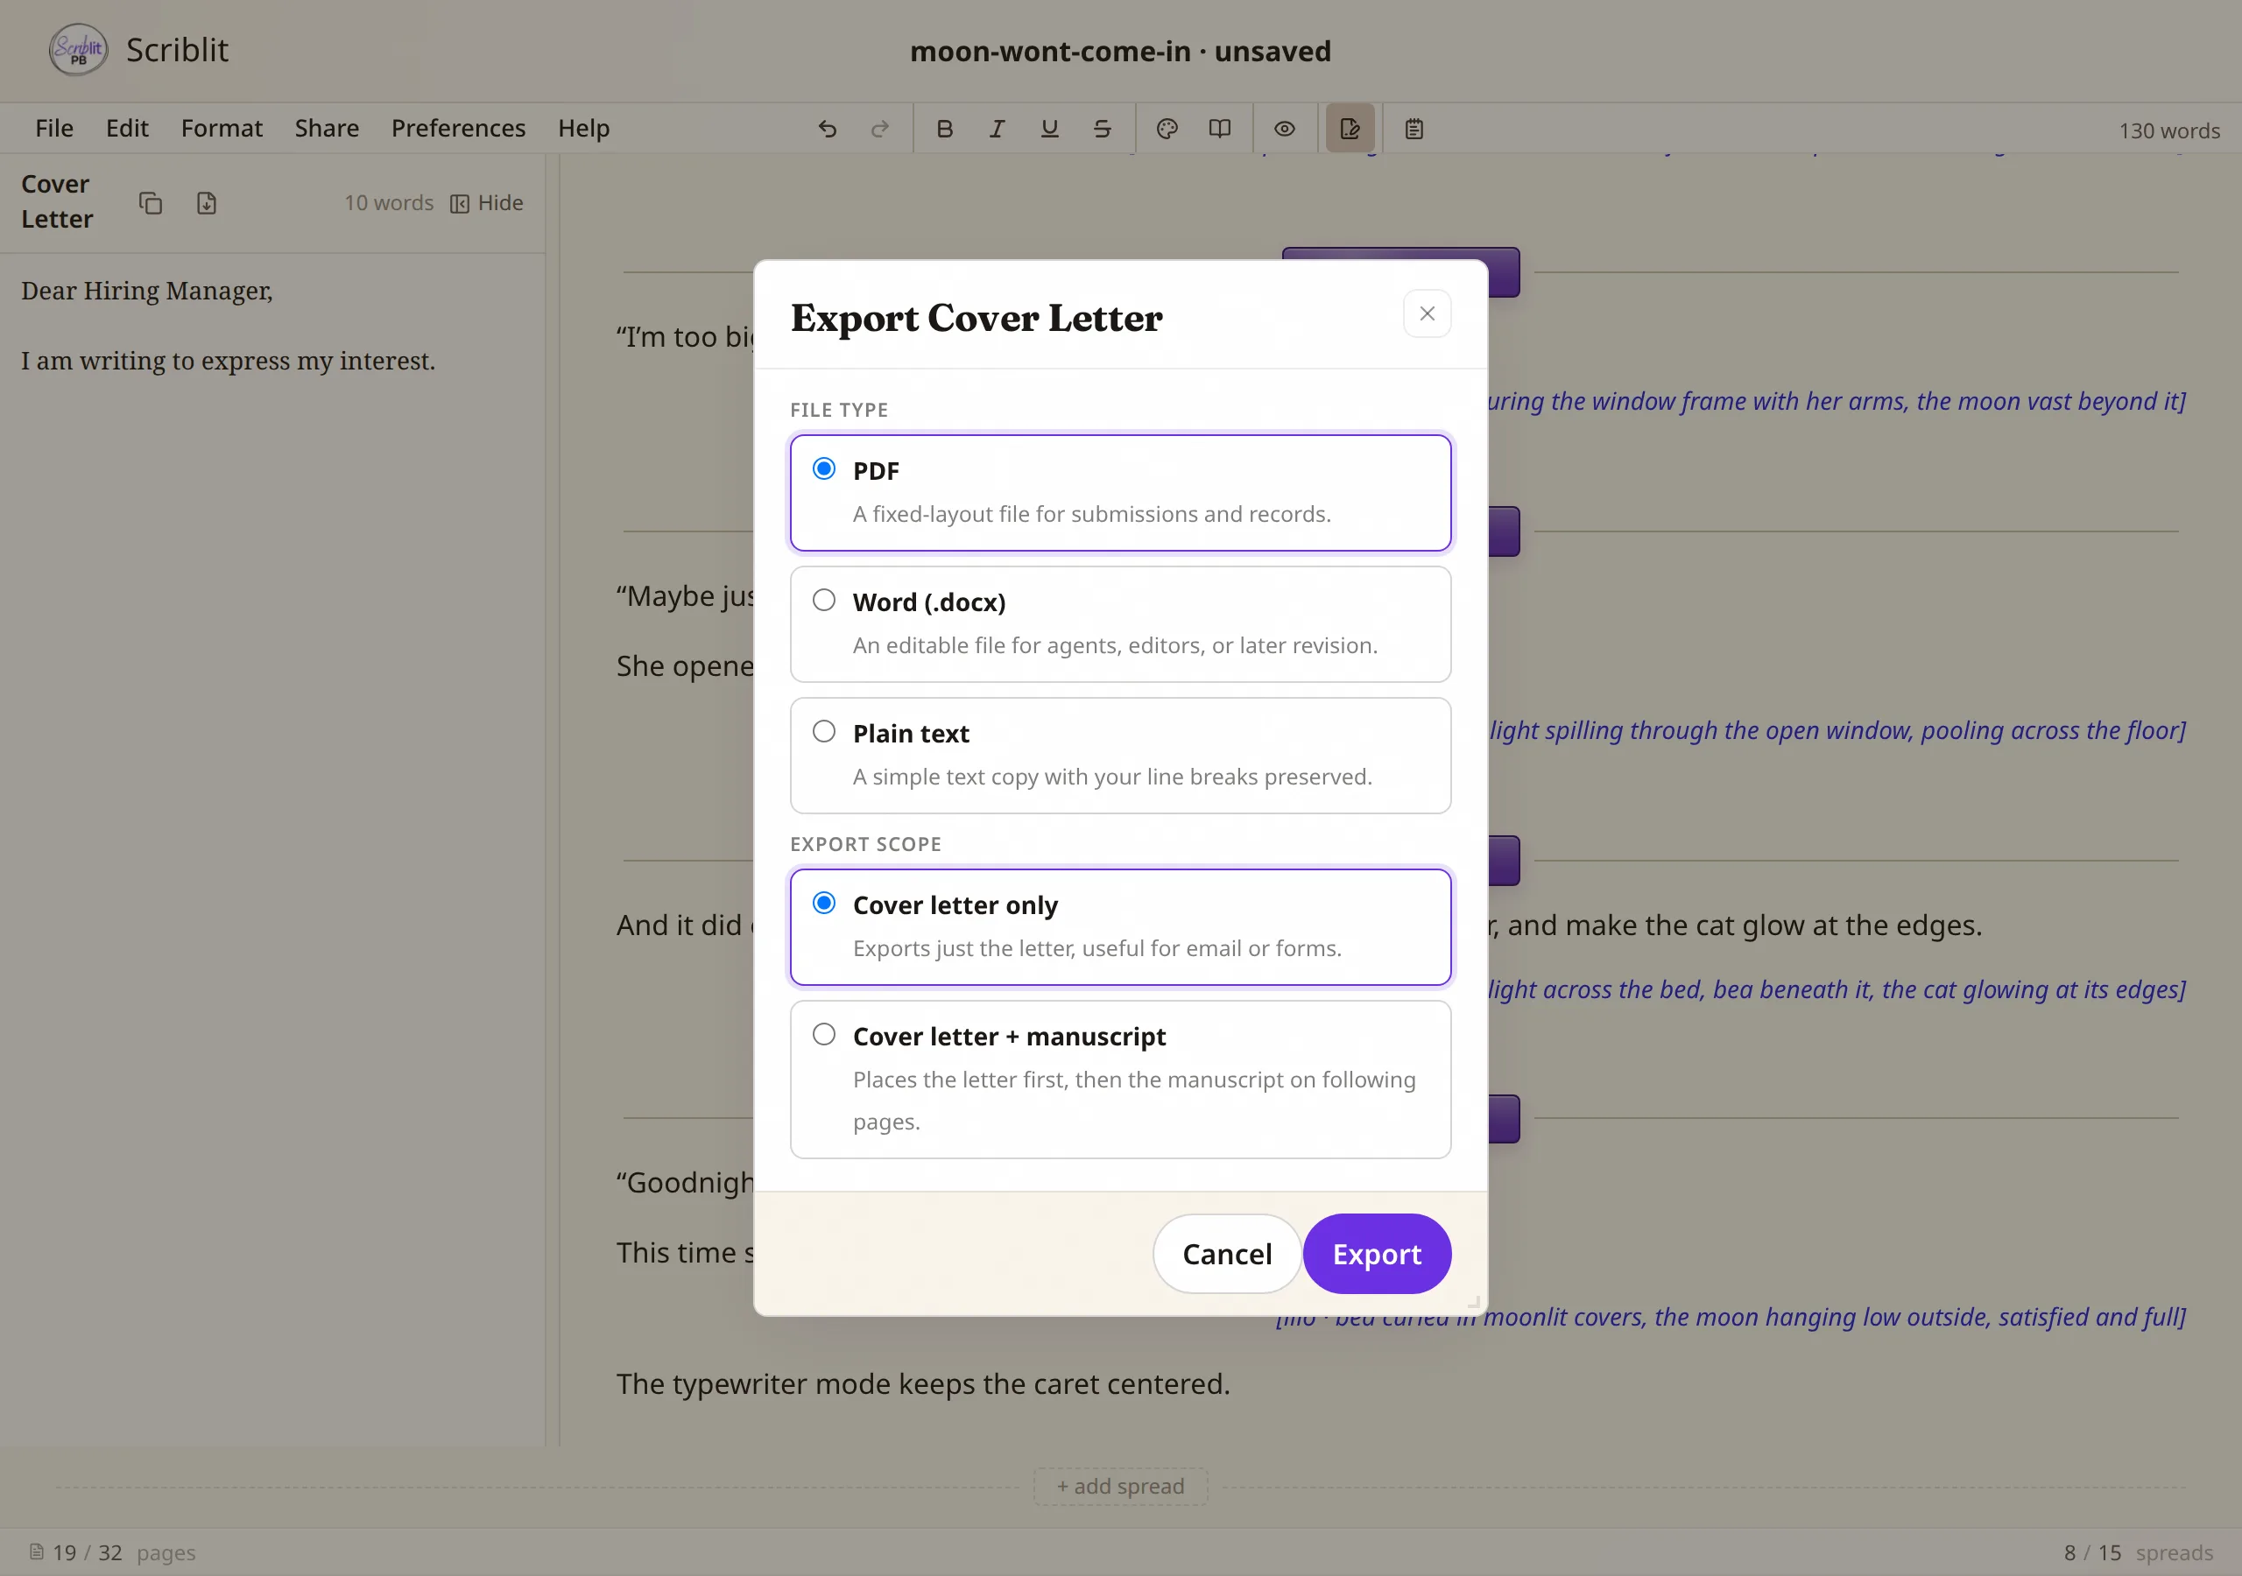
Task: Toggle the eye preview icon in the toolbar
Action: click(1284, 129)
